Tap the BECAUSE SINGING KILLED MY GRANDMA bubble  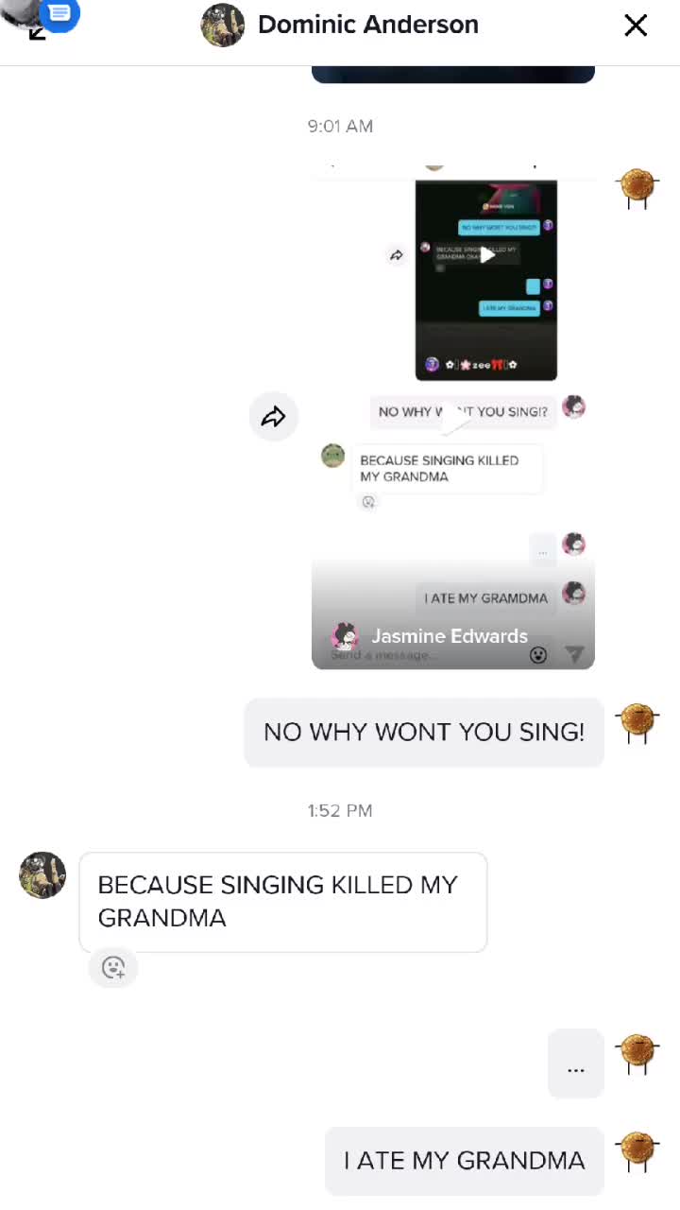click(x=283, y=902)
